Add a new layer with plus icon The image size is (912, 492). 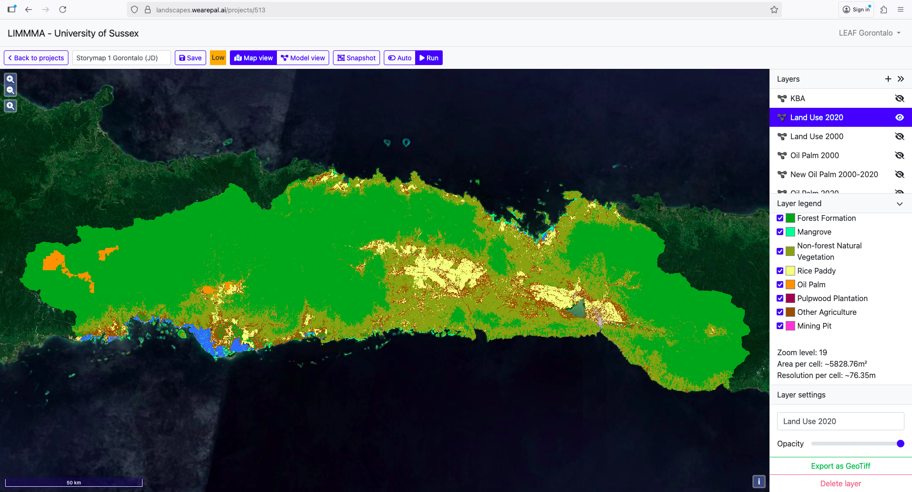(888, 79)
